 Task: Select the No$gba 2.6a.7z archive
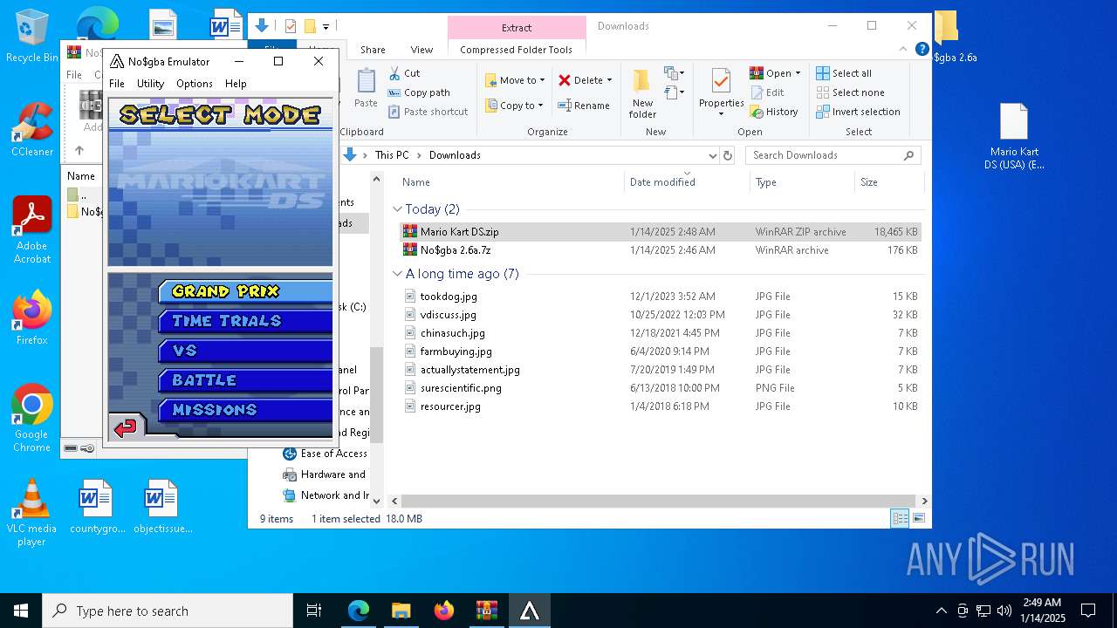coord(660,250)
